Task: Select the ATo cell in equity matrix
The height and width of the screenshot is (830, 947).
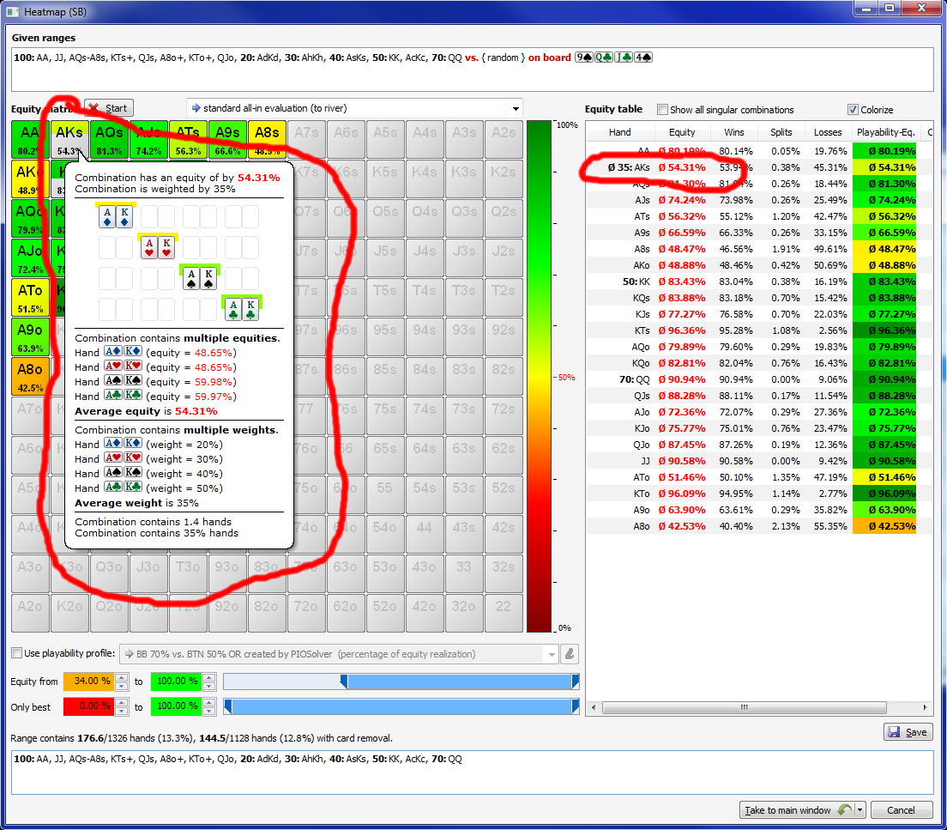Action: (x=30, y=298)
